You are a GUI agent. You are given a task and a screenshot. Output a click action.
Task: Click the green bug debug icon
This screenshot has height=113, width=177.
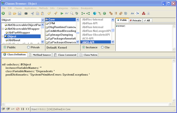tap(77, 14)
